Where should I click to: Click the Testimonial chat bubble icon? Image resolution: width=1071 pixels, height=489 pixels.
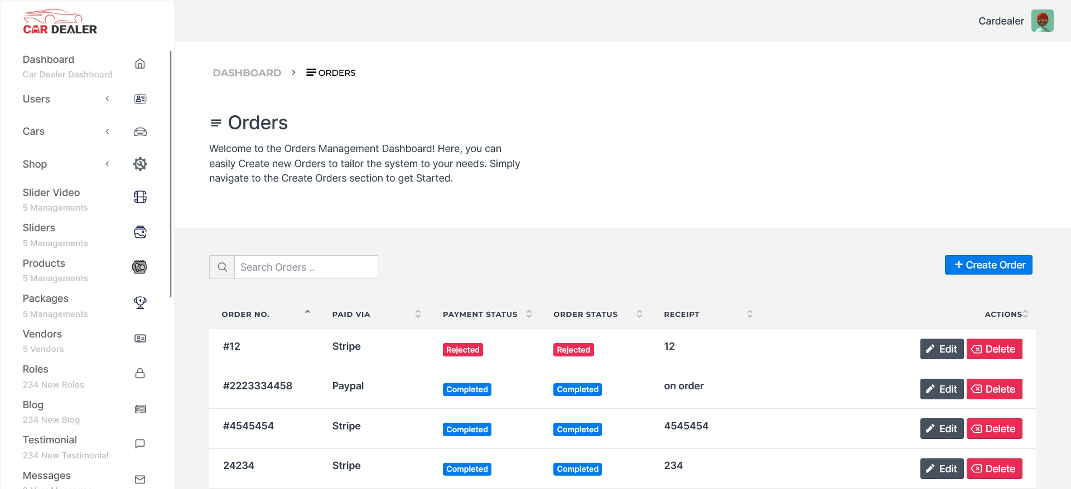(x=140, y=444)
